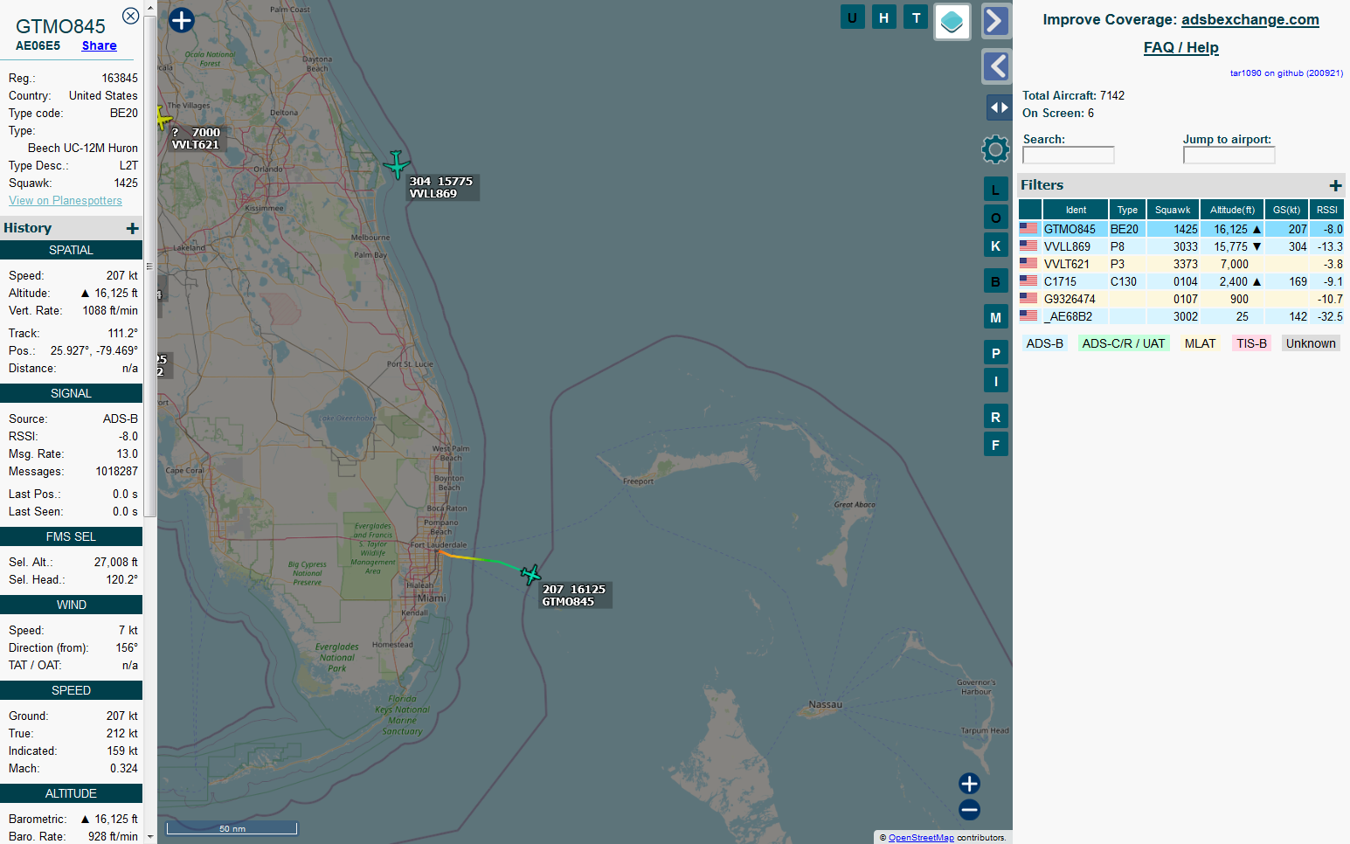Sort table by Altitude(ft) column
The image size is (1350, 844).
1232,210
